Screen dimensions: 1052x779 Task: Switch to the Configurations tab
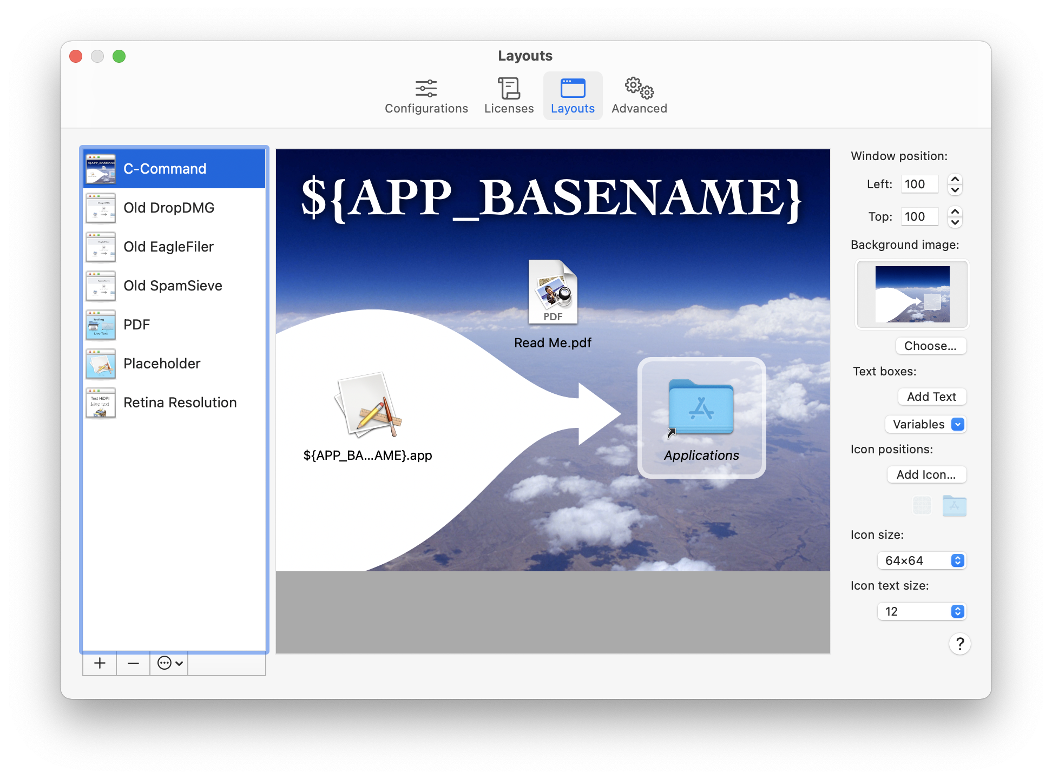(x=426, y=94)
